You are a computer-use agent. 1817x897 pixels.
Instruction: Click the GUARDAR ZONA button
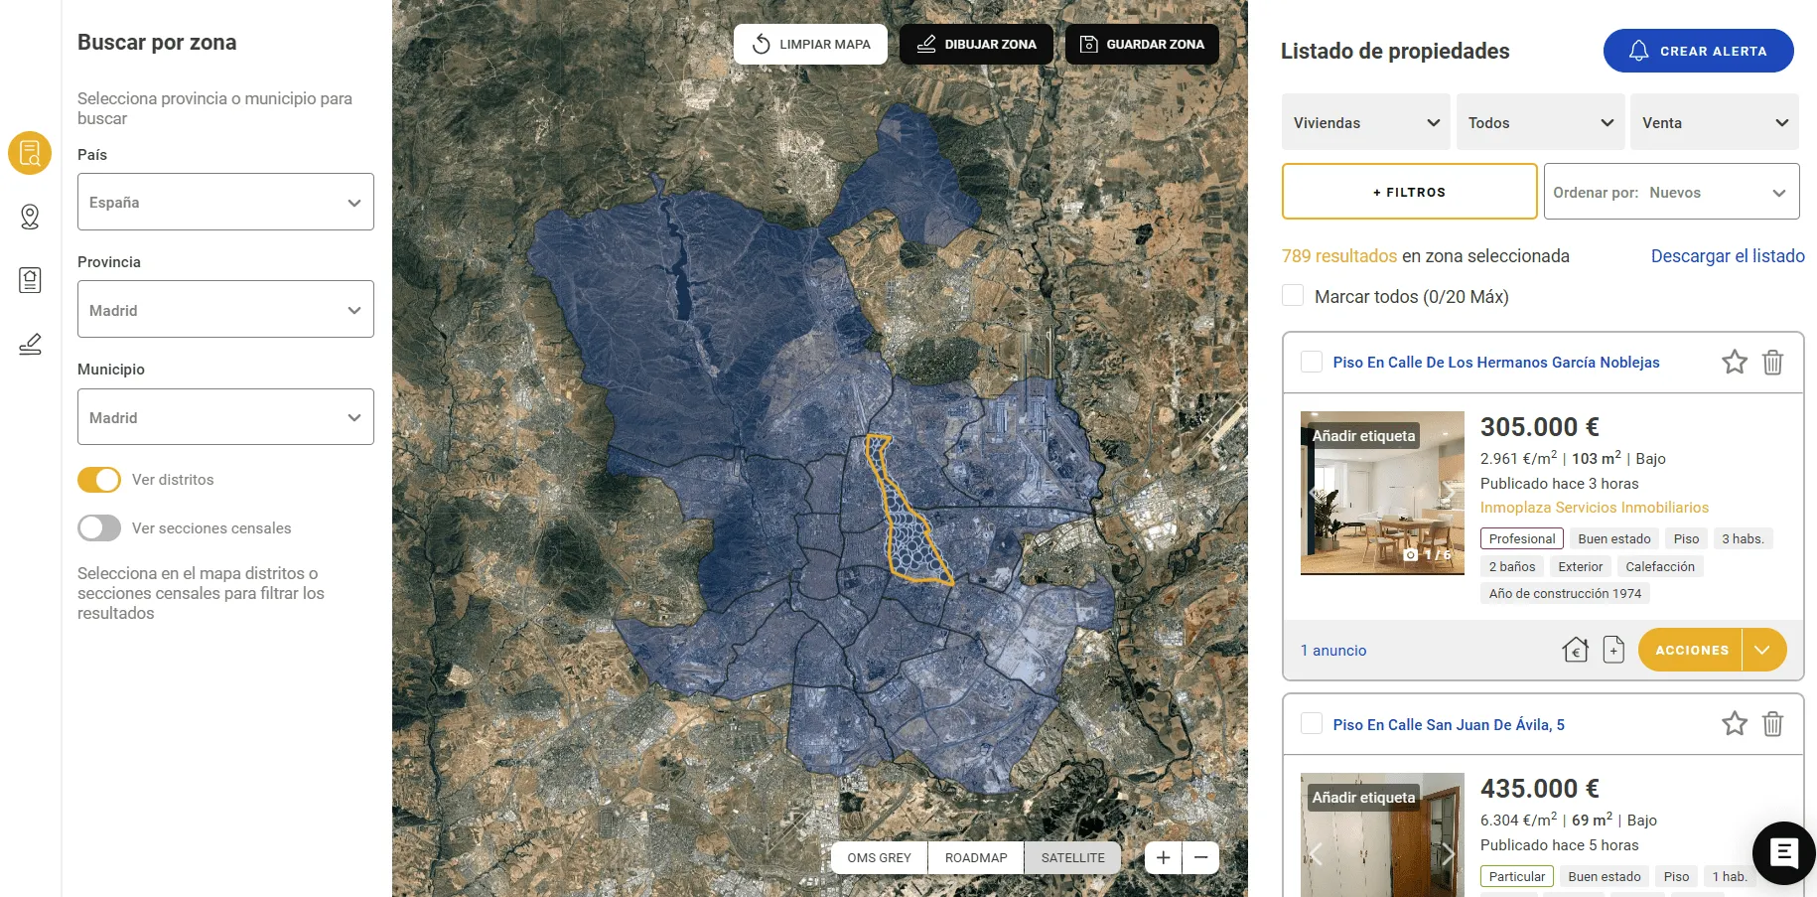point(1142,44)
